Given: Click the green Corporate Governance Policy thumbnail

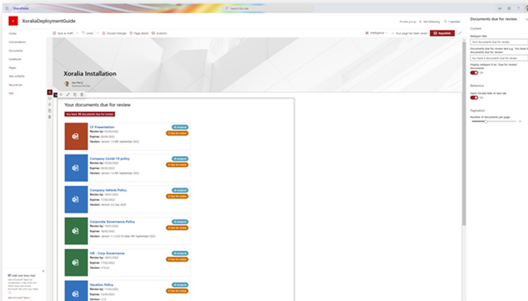Looking at the screenshot, I should pos(76,231).
